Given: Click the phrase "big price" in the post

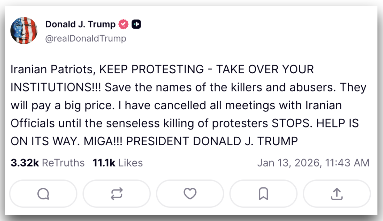Looking at the screenshot, I should coord(91,105).
